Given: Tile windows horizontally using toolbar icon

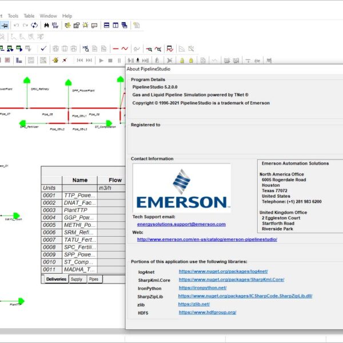Looking at the screenshot, I should pyautogui.click(x=106, y=25).
